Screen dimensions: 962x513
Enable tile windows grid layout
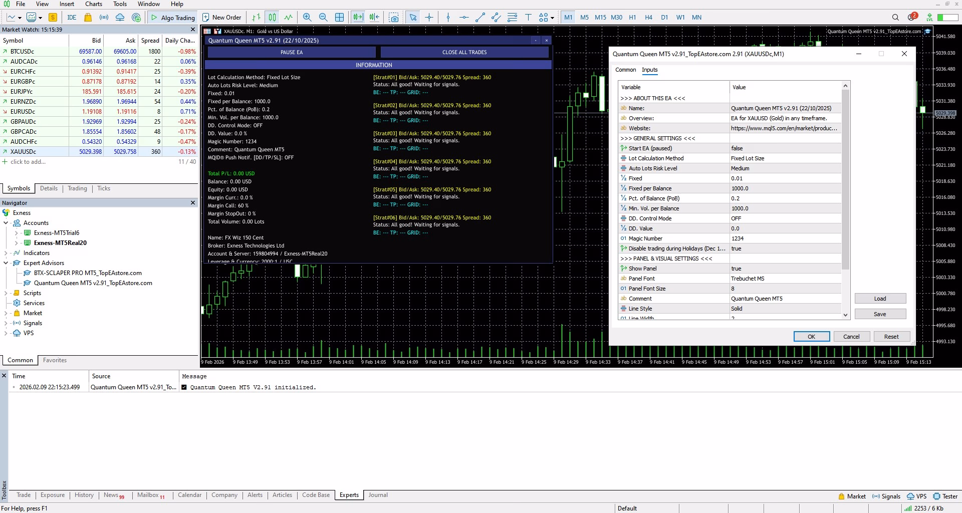pos(339,17)
